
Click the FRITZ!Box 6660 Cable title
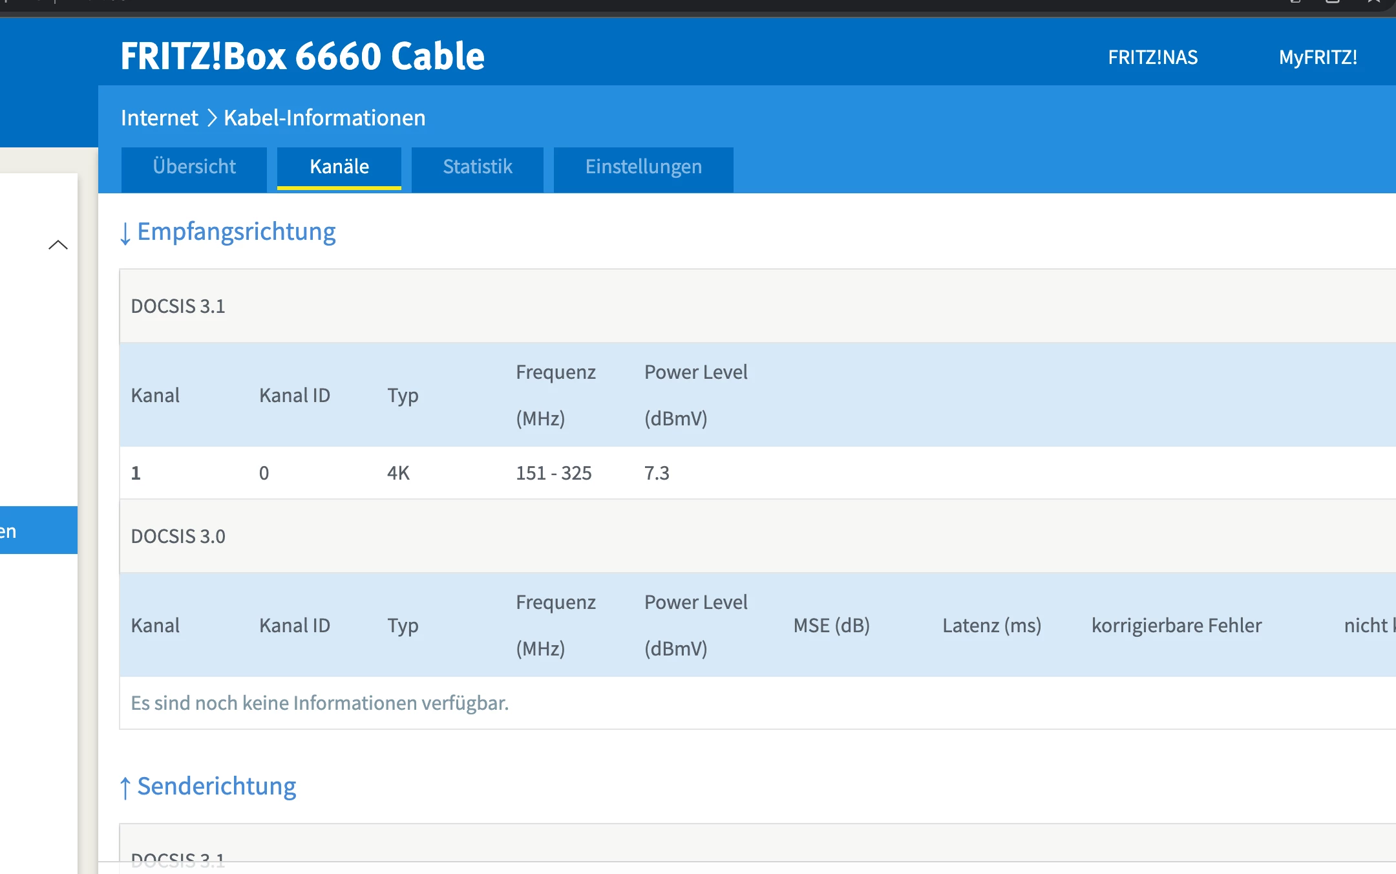tap(302, 56)
